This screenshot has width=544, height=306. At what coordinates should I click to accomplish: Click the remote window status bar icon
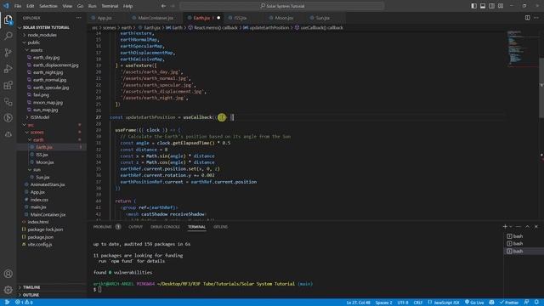click(x=7, y=303)
